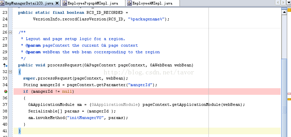The image size is (291, 137).
Task: Click line number 41 in the gutter
Action: [5, 131]
